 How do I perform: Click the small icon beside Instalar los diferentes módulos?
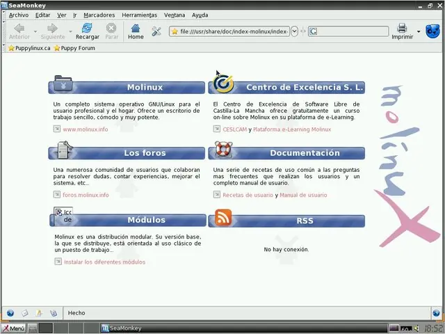(58, 262)
